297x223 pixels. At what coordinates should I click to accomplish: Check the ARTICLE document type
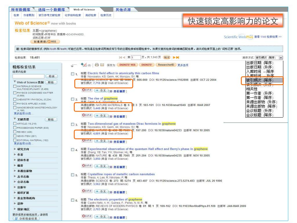(15, 123)
